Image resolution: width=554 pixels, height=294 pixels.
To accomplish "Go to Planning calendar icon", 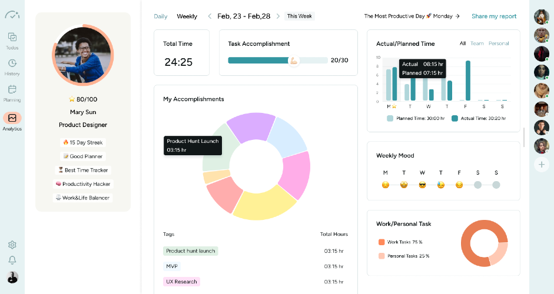I will pos(12,90).
